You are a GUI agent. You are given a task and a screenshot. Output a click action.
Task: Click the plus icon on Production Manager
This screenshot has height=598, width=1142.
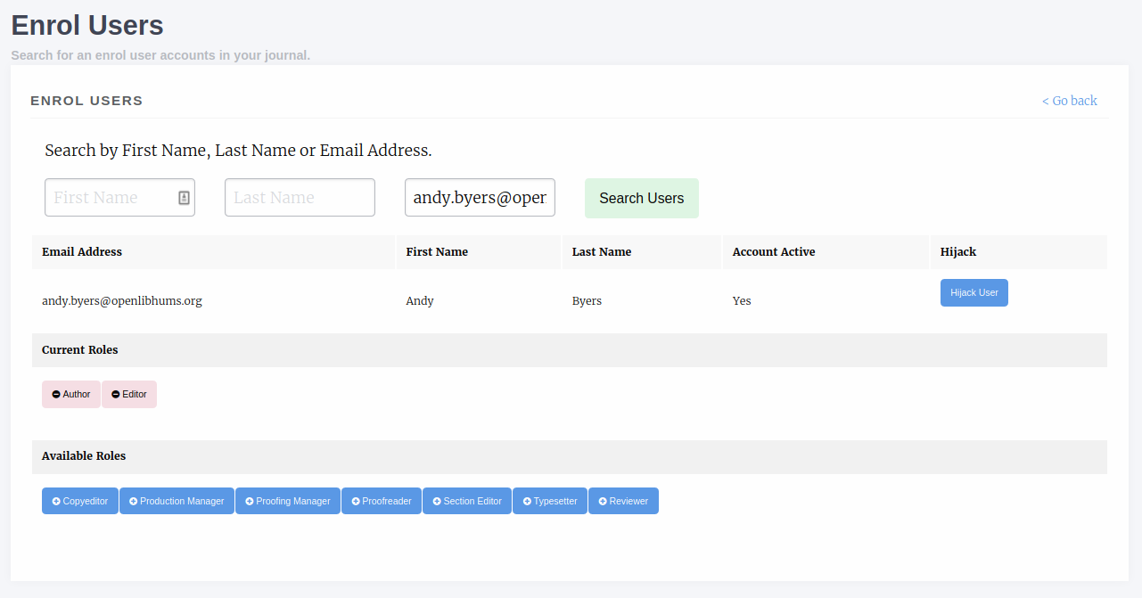pyautogui.click(x=134, y=502)
